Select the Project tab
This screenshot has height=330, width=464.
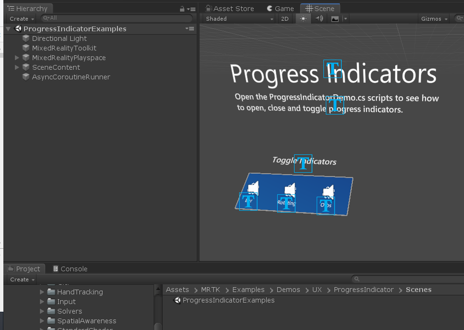[x=25, y=269]
